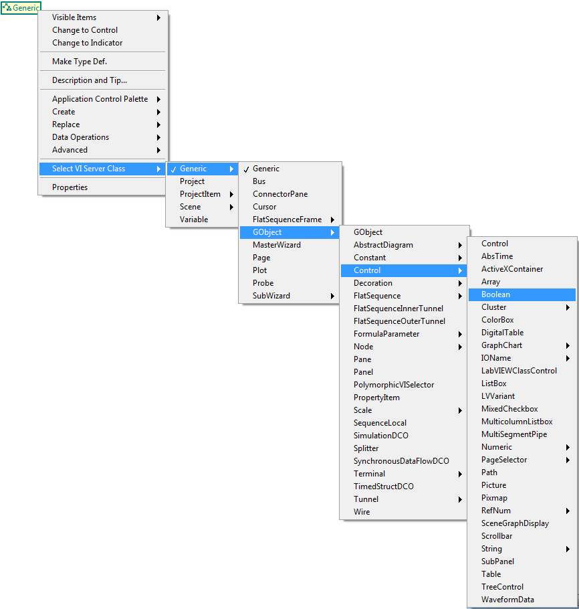Choose the ColorBox class

[x=522, y=320]
